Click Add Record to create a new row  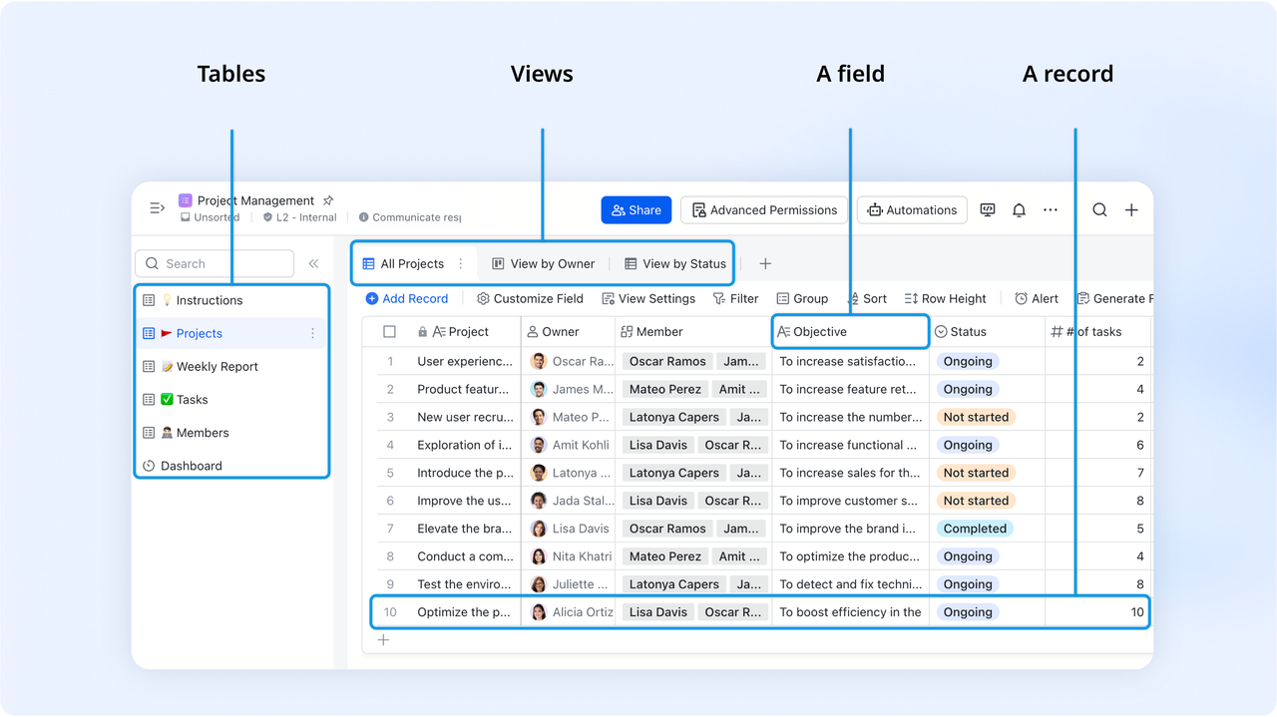pos(407,298)
